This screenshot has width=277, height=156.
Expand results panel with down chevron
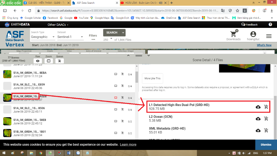[149, 55]
